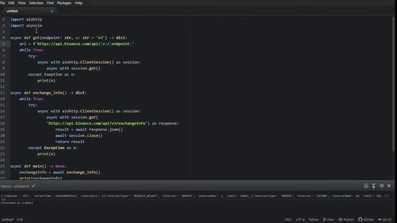The width and height of the screenshot is (397, 223).
Task: Click the 'async def get' definition line
Action: click(69, 38)
